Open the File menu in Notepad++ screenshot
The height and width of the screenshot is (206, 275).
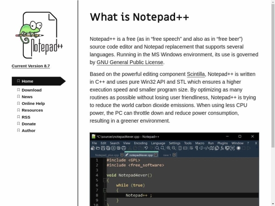tap(94, 143)
